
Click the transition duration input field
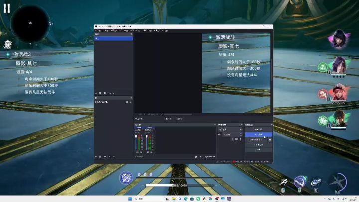coord(231,135)
